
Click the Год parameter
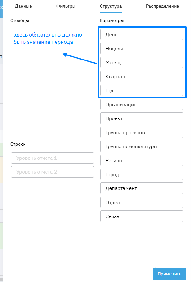point(141,90)
